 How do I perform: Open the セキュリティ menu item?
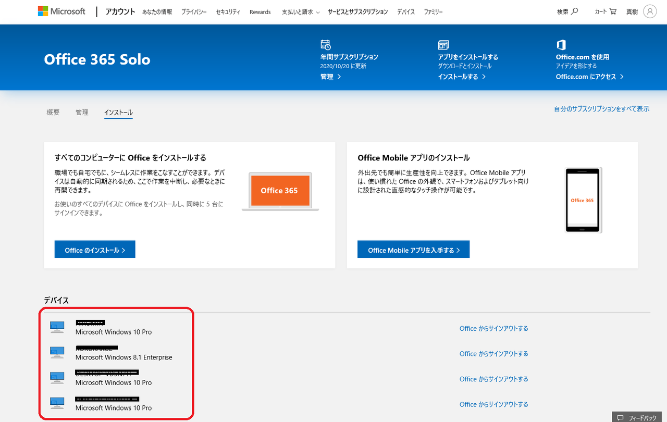[x=228, y=12]
